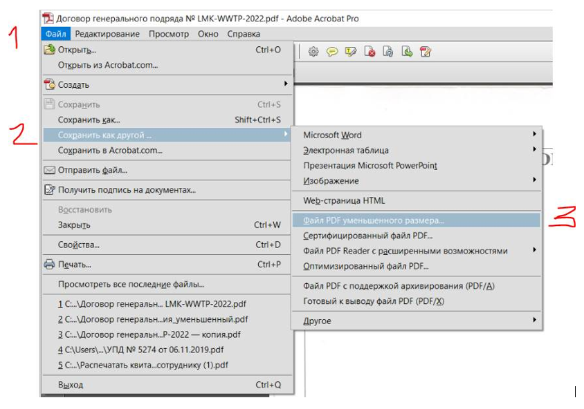Click the delete pages icon with red X

(x=369, y=52)
